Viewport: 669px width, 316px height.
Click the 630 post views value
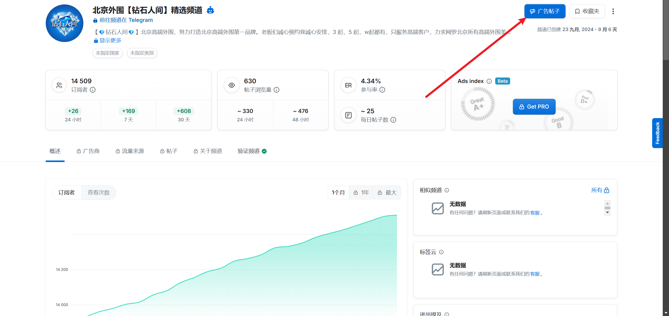click(250, 81)
